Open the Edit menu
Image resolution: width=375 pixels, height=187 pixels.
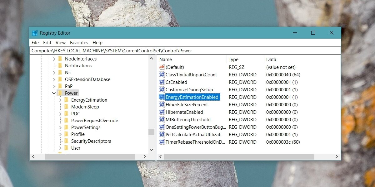pyautogui.click(x=47, y=43)
